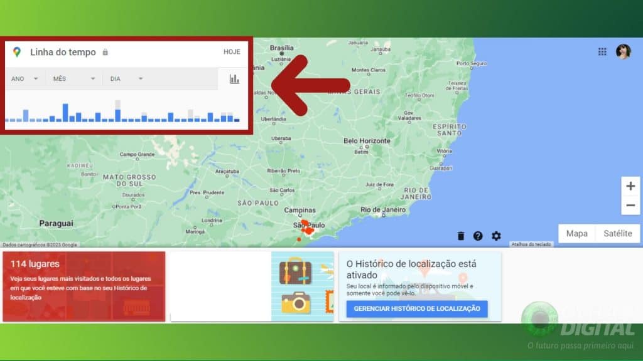Click the lock icon beside Linha do tempo
The width and height of the screenshot is (643, 361).
105,52
